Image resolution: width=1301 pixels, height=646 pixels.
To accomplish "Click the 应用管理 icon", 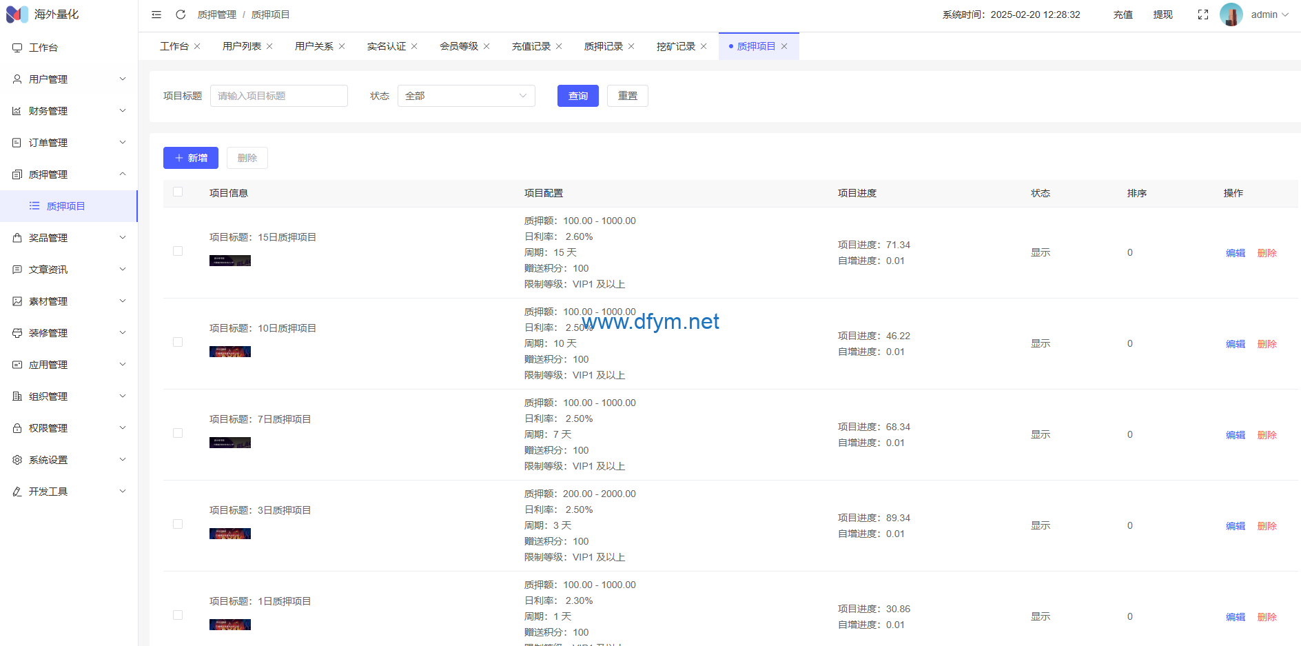I will point(17,365).
